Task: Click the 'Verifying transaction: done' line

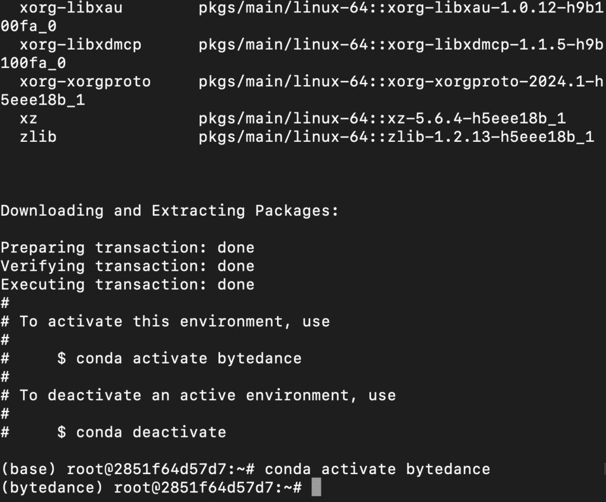Action: [128, 266]
